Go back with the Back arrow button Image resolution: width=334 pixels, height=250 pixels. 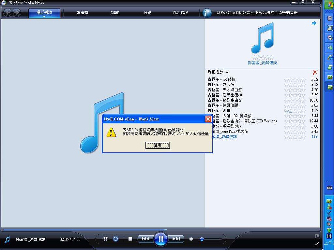coord(8,12)
